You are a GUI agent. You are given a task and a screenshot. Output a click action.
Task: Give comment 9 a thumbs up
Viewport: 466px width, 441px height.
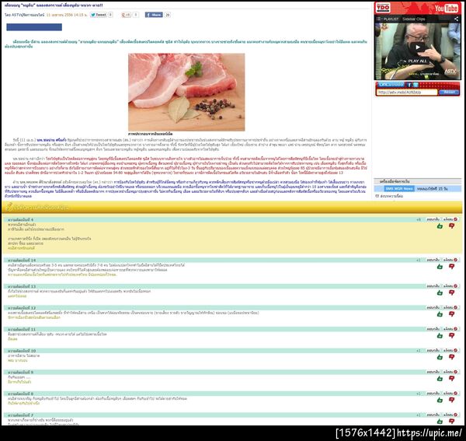pos(440,379)
